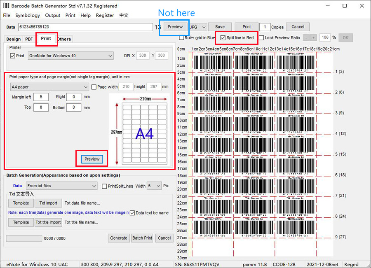Switch to the Others tab
This screenshot has width=371, height=268.
64,39
